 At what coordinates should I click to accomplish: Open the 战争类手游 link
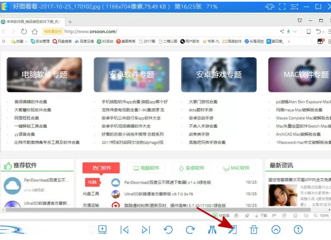click(x=199, y=134)
